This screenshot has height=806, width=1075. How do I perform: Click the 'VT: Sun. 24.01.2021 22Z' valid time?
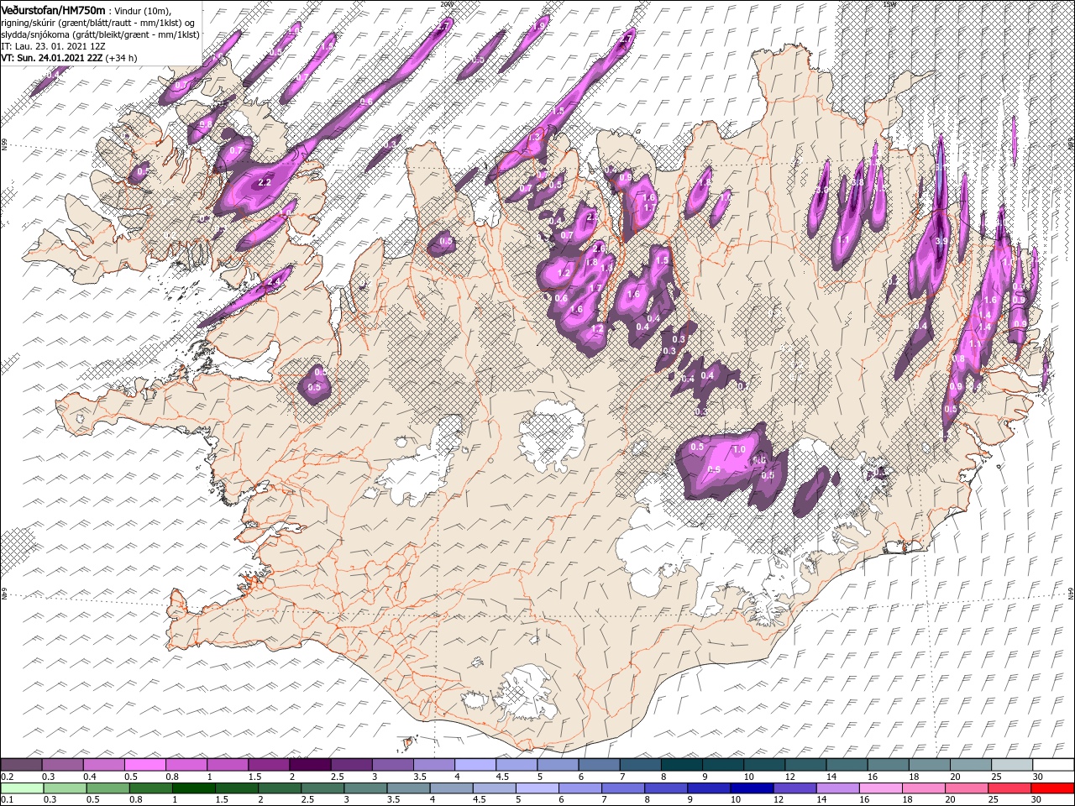pos(51,58)
